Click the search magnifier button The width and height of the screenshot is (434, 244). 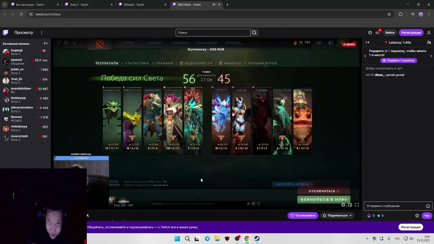tap(254, 33)
